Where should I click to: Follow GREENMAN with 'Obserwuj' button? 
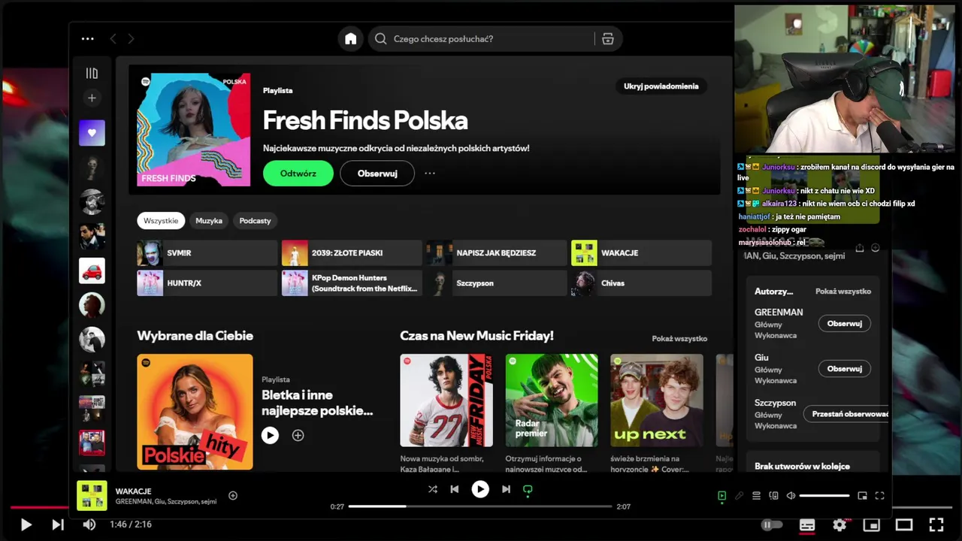[x=844, y=324]
